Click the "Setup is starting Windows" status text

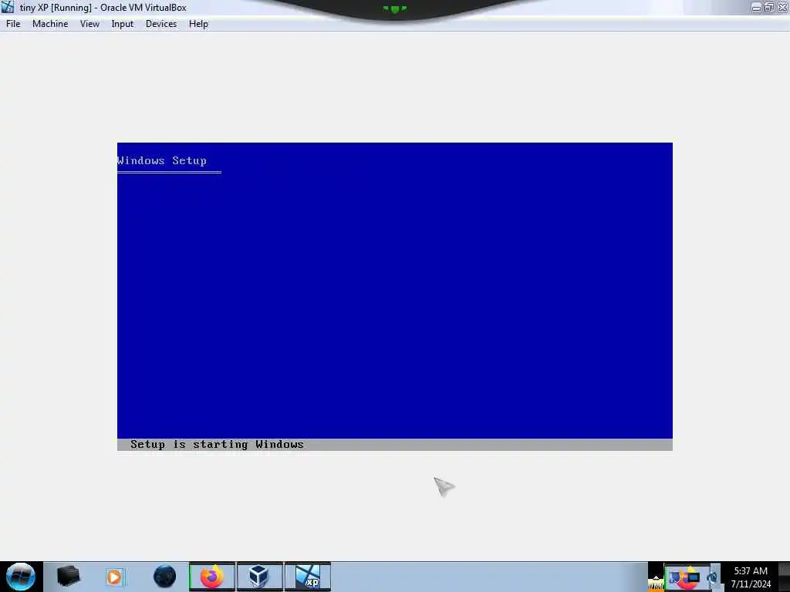217,445
